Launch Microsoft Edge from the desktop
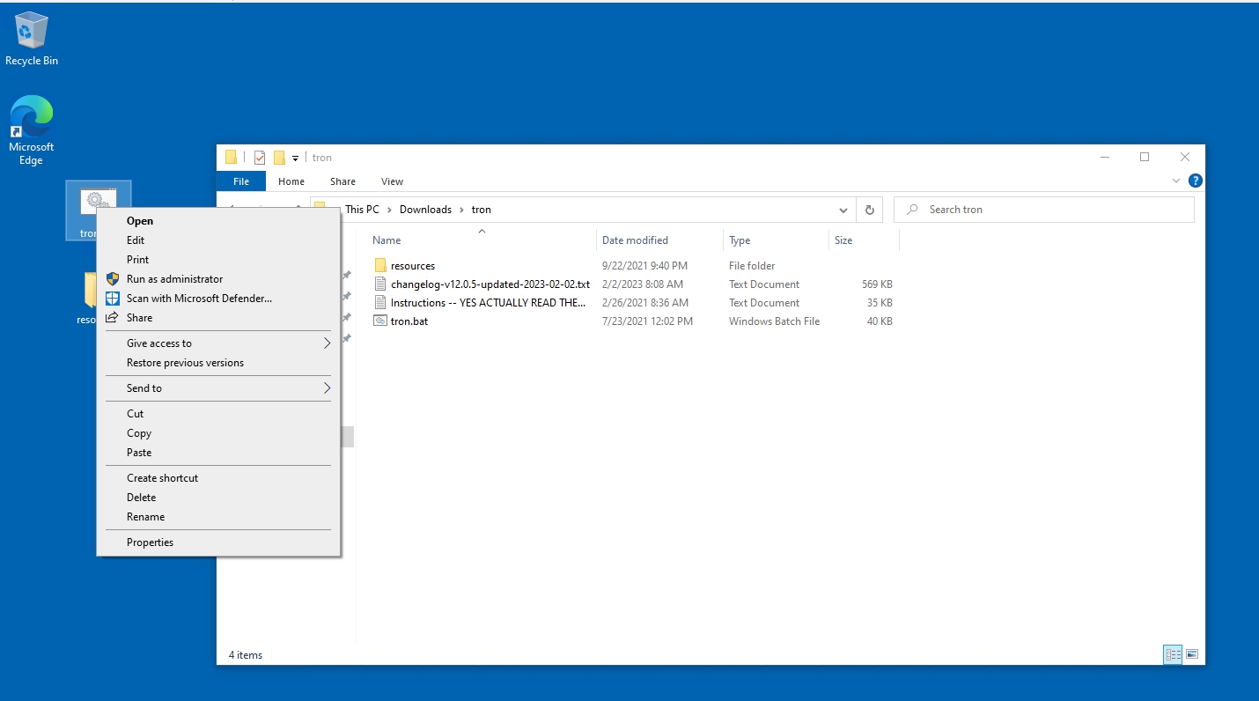Screen dimensions: 1259x701 click(x=32, y=119)
